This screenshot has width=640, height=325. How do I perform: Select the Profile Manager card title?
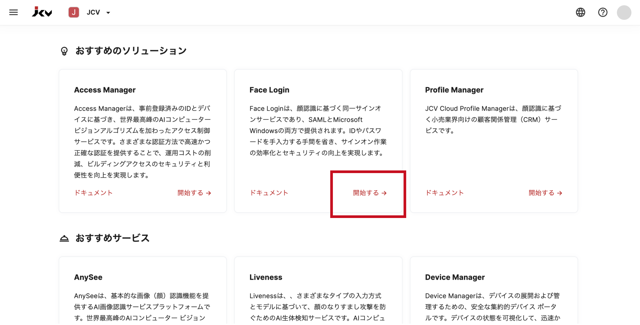[x=454, y=90]
